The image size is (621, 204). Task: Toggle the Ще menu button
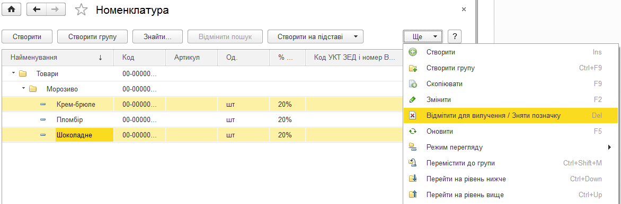click(x=422, y=37)
